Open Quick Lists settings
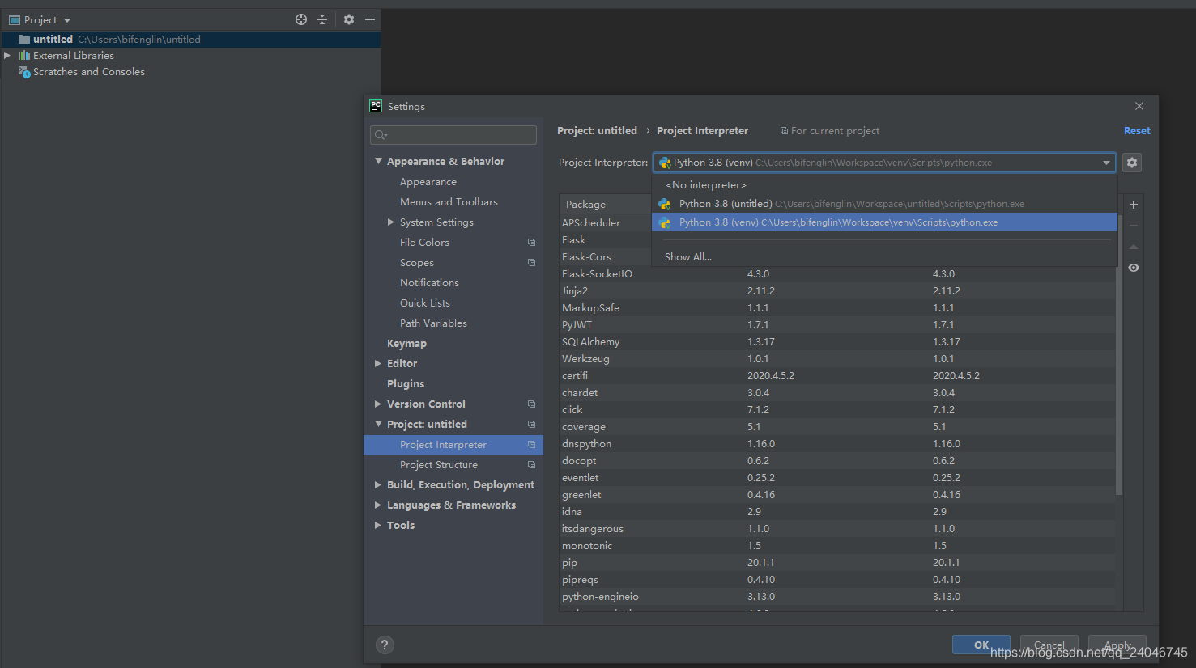The width and height of the screenshot is (1196, 668). click(x=425, y=303)
